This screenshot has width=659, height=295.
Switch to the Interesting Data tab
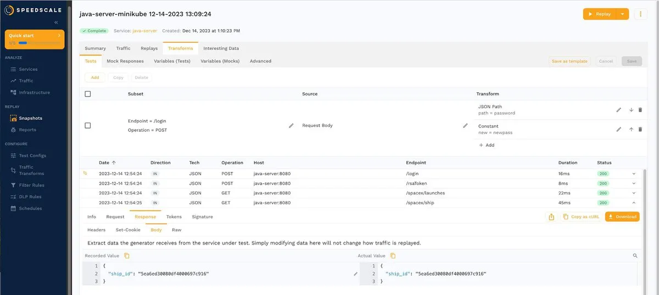221,48
